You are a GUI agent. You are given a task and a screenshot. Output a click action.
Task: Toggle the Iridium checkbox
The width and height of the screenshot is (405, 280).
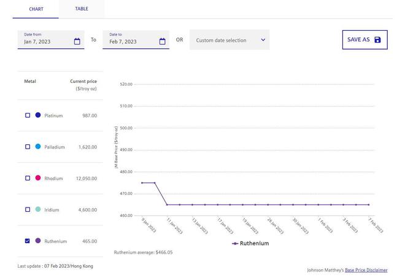coord(28,209)
